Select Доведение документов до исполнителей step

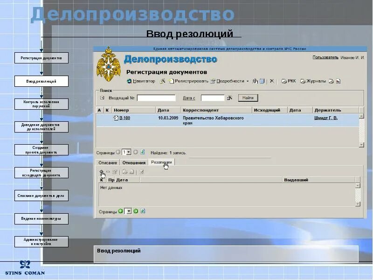coord(41,127)
